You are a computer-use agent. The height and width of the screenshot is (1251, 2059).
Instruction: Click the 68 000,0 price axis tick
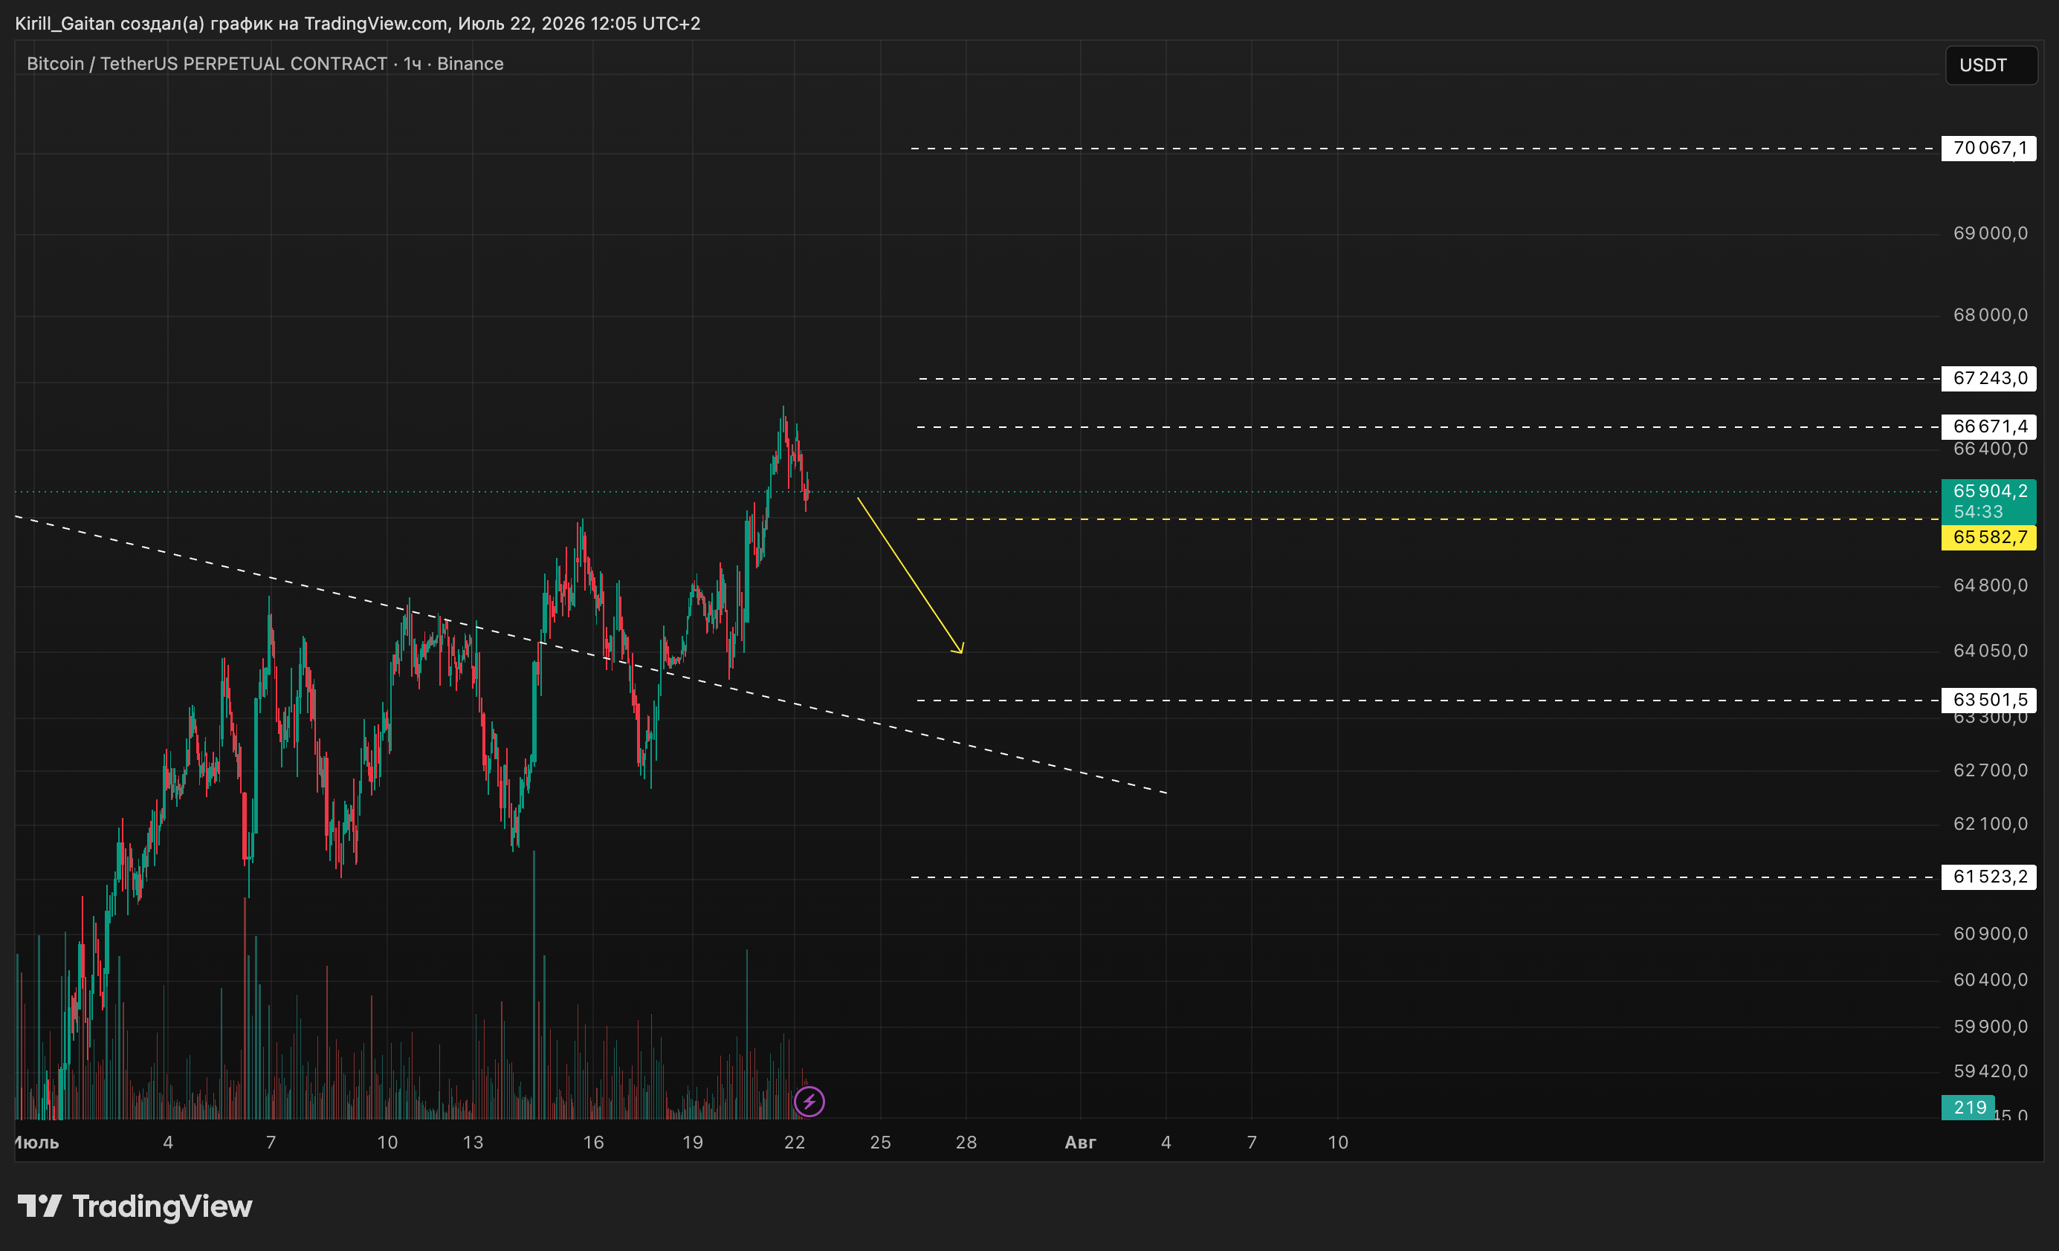(1990, 315)
